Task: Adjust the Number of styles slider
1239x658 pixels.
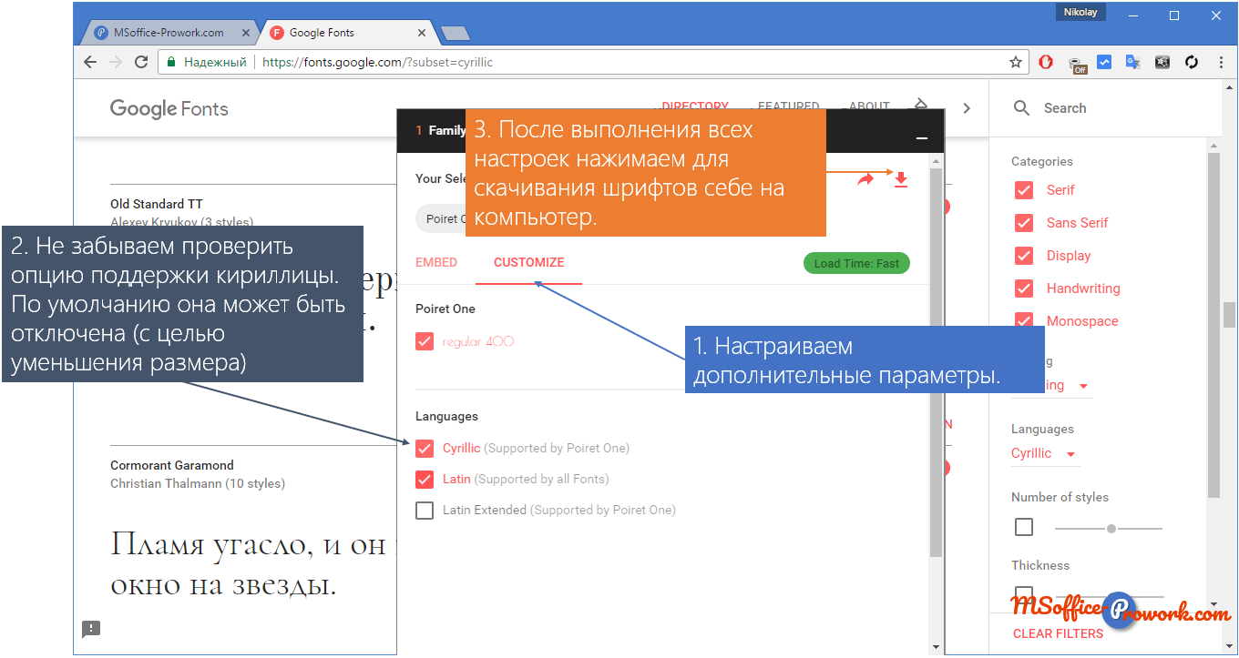Action: (1111, 529)
